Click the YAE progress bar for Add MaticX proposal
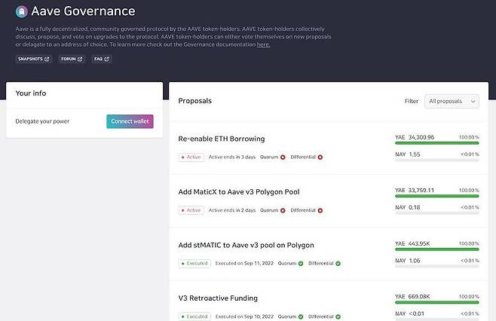The width and height of the screenshot is (496, 321). (437, 196)
